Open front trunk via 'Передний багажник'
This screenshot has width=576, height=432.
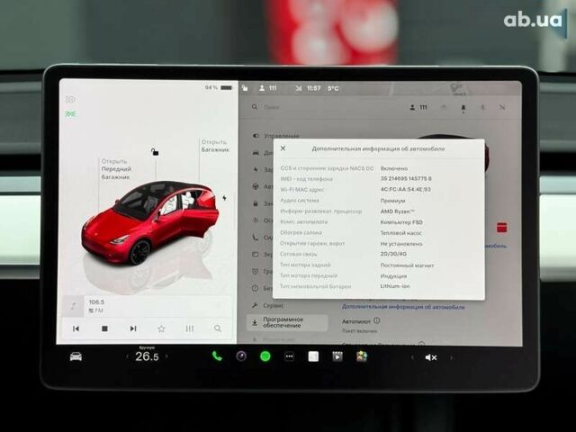pos(116,169)
